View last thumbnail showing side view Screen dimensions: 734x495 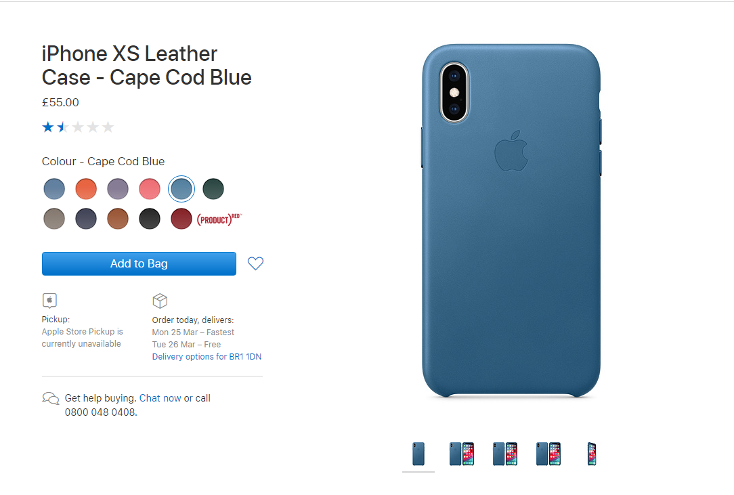(x=592, y=454)
